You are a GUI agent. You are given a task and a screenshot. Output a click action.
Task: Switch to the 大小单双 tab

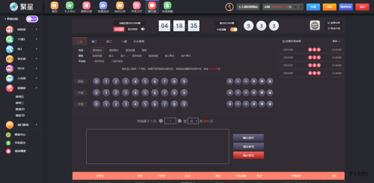139,42
